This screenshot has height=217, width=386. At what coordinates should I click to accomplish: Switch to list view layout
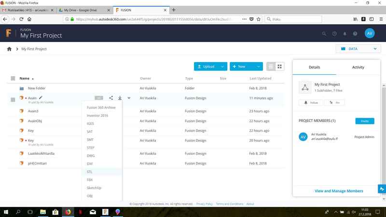[271, 67]
